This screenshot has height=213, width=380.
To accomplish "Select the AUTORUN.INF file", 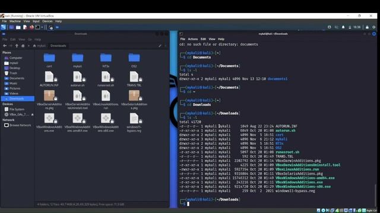I will [49, 77].
